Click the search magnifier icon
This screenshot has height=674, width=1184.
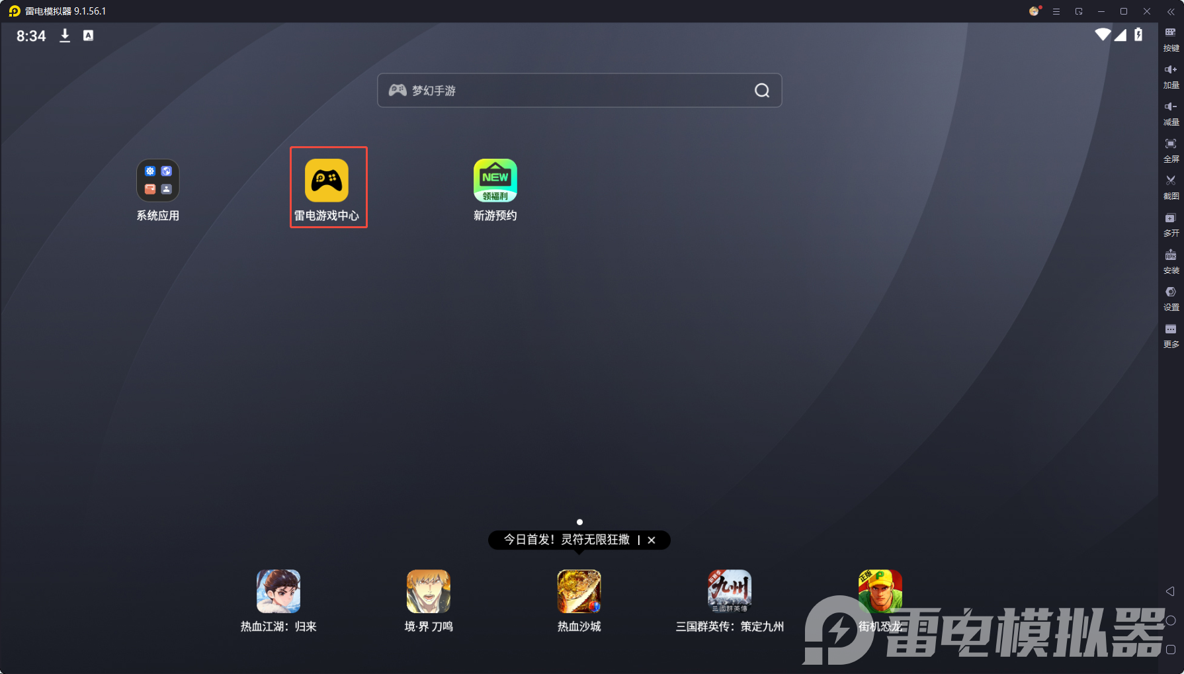tap(762, 91)
